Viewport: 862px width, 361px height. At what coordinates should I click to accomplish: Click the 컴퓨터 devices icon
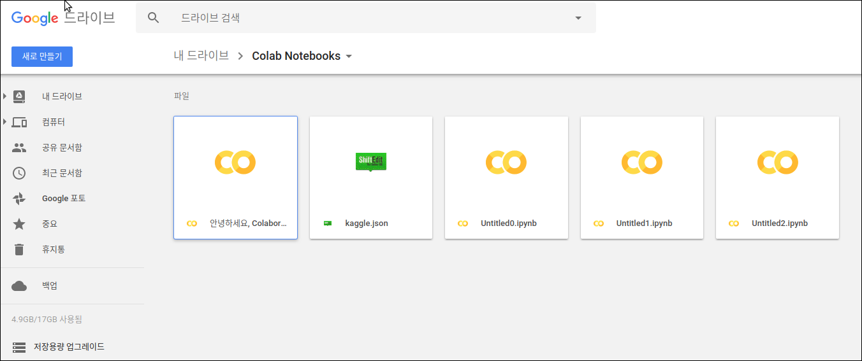coord(19,122)
